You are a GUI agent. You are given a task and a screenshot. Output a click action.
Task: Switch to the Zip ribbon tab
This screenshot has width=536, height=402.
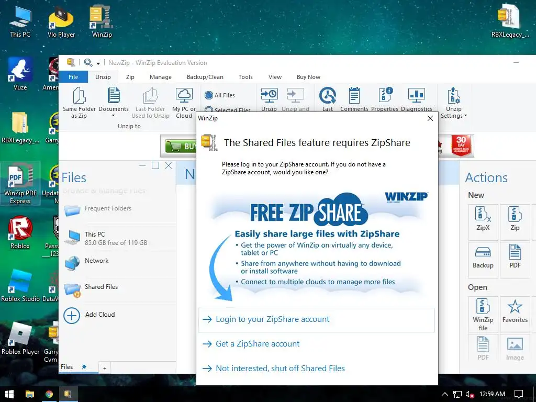[130, 77]
